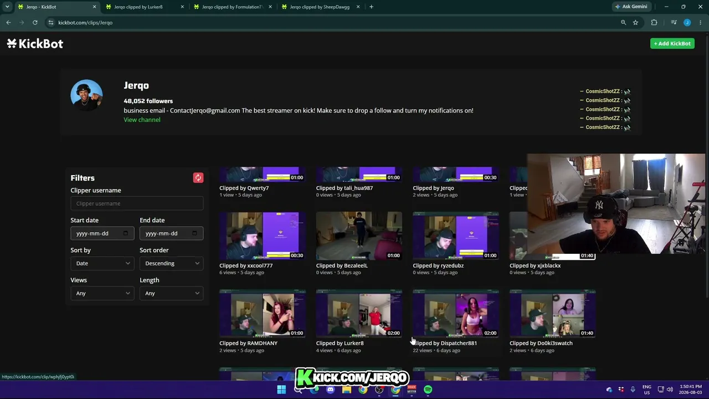This screenshot has width=709, height=399.
Task: Close the Jerqo clipped by FormulationT tab
Action: coord(270,7)
